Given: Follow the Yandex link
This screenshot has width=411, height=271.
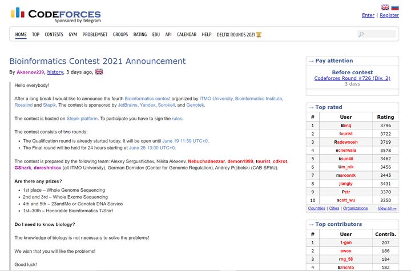Looking at the screenshot, I should coord(147,105).
